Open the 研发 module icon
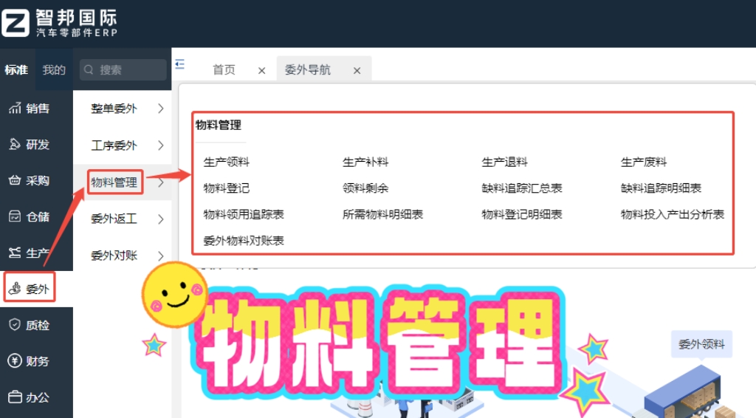The image size is (756, 418). point(15,144)
